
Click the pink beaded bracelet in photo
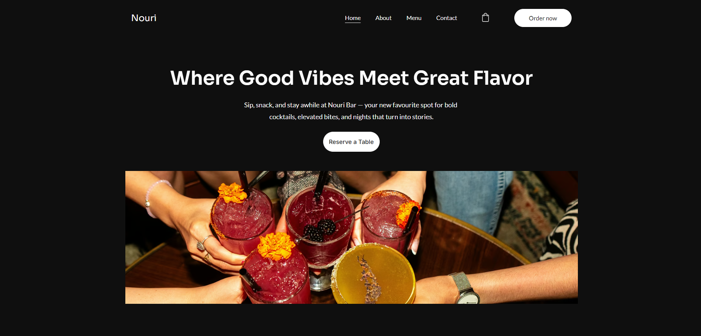pyautogui.click(x=153, y=198)
